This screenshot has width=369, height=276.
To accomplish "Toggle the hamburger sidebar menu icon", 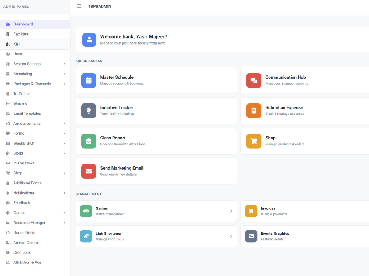I will pos(79,6).
